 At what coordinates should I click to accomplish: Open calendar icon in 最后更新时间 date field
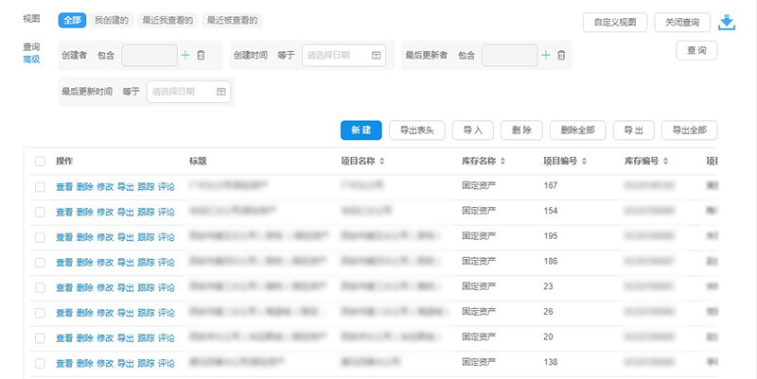click(x=221, y=92)
